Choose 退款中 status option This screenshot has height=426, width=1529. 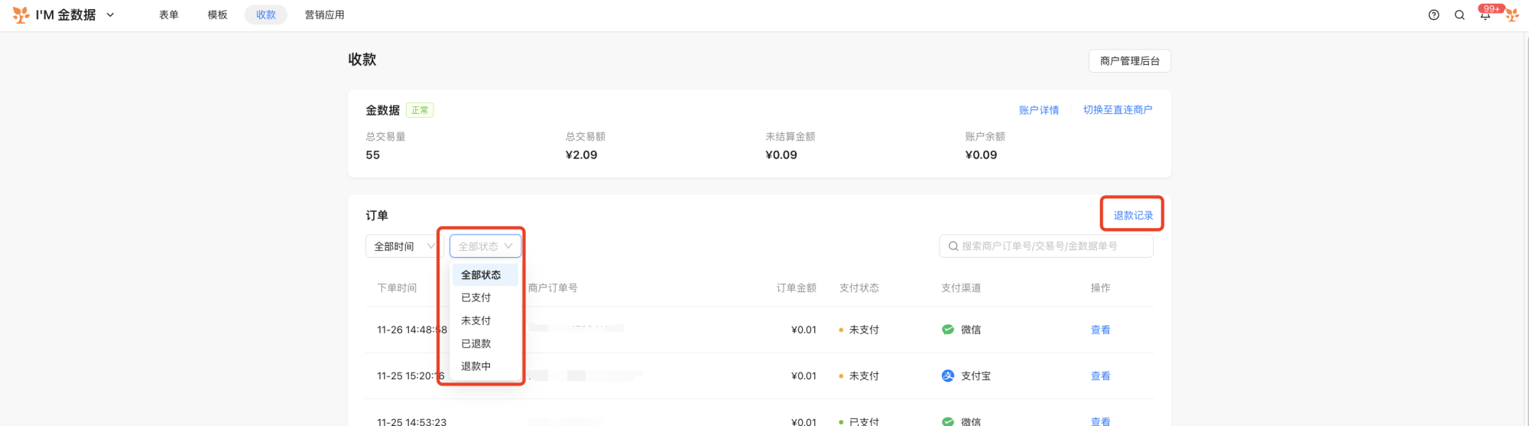485,366
